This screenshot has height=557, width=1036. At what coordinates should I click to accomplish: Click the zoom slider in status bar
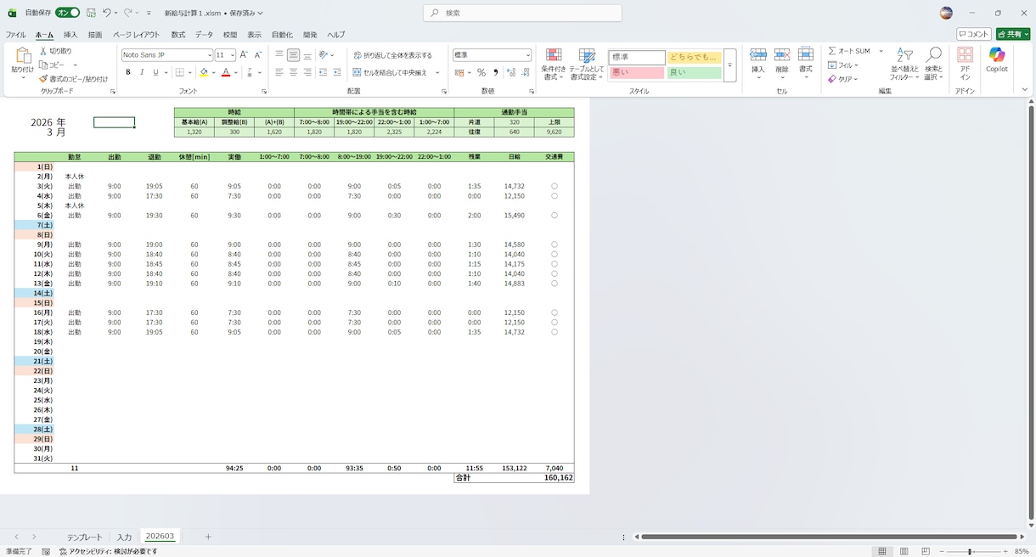[x=970, y=552]
